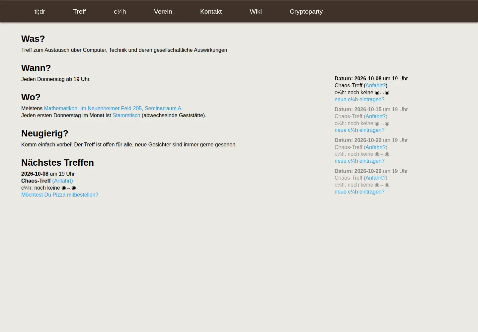This screenshot has height=332, width=478.
Task: Click 'Datum: 2026-10-15' in the sidebar
Action: 358,110
